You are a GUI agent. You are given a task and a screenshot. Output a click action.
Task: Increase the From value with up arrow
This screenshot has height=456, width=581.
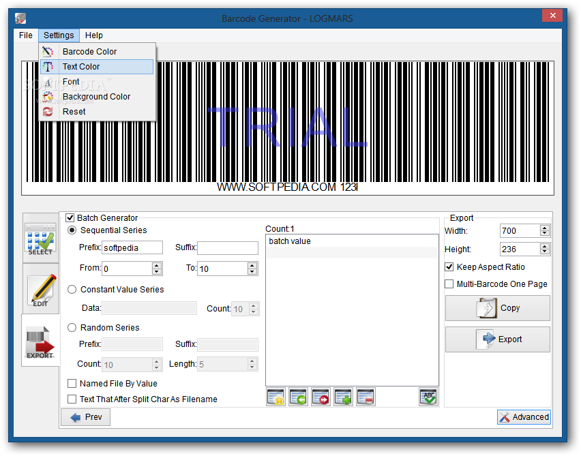click(x=157, y=265)
